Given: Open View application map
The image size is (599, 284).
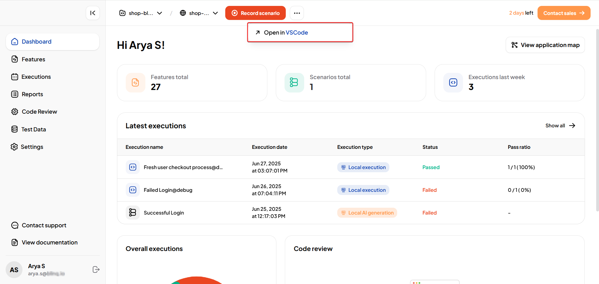Looking at the screenshot, I should 545,45.
